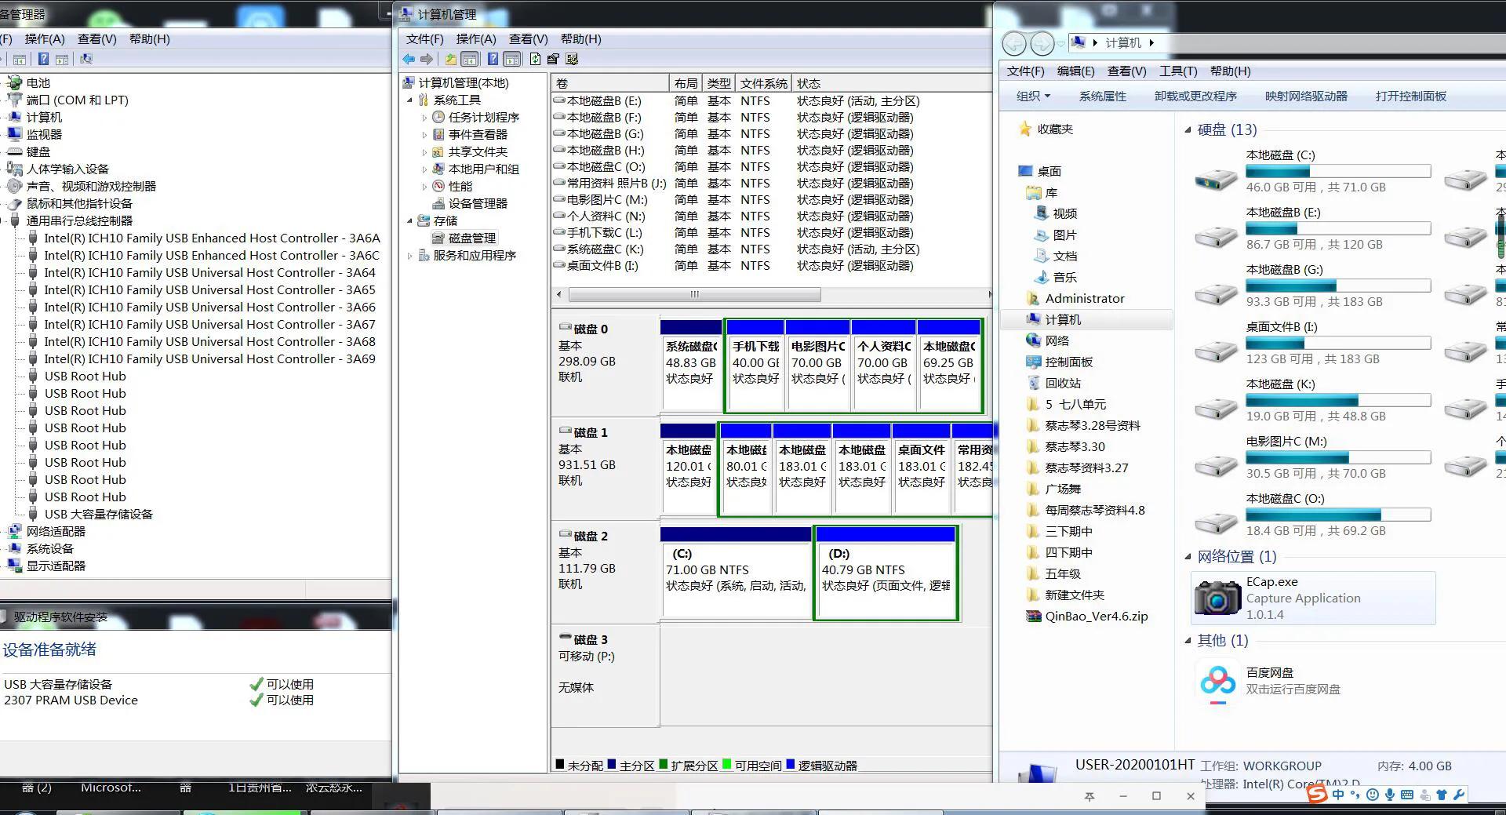Go back in Computer Management toolbar

[409, 59]
